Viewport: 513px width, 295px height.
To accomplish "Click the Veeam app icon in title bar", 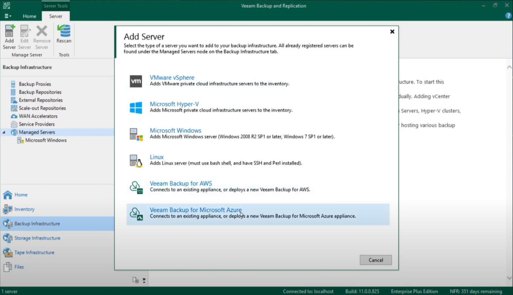I will tap(7, 5).
